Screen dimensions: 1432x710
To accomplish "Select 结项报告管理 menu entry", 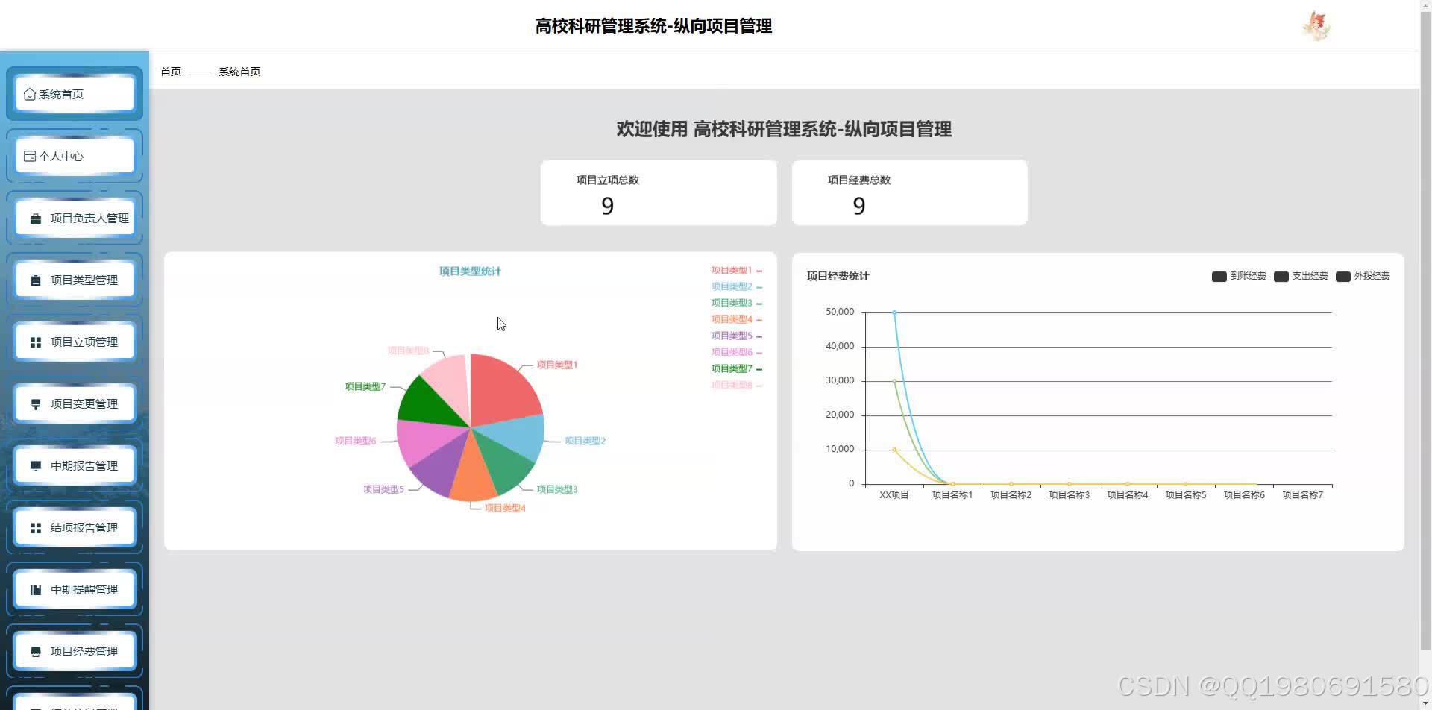I will click(x=75, y=528).
